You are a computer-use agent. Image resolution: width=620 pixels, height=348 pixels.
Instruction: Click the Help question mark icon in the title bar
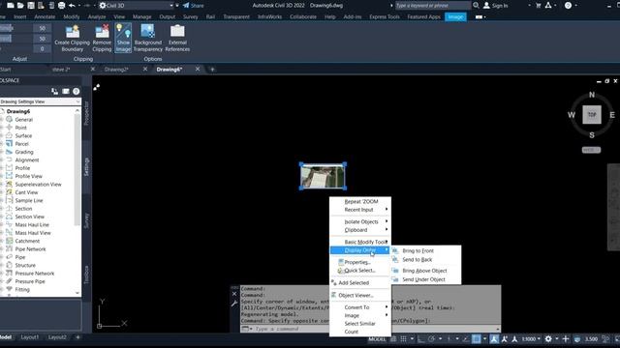[569, 6]
